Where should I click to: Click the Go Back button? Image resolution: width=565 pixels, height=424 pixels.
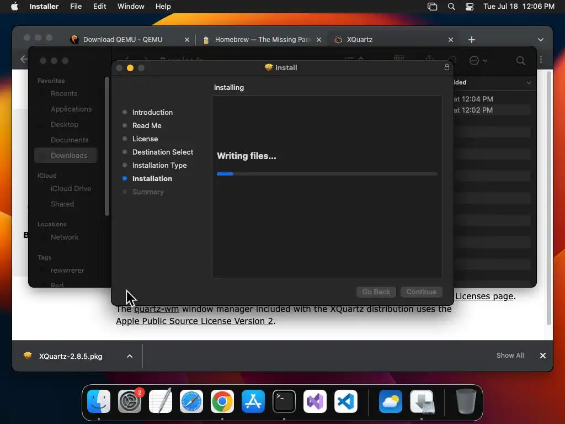tap(376, 291)
